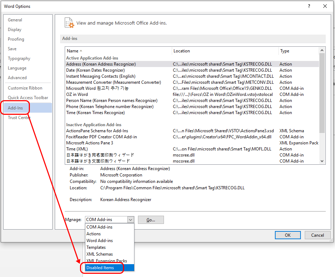Click the Microsoft Corporation publisher text
335x277 pixels.
pos(121,175)
